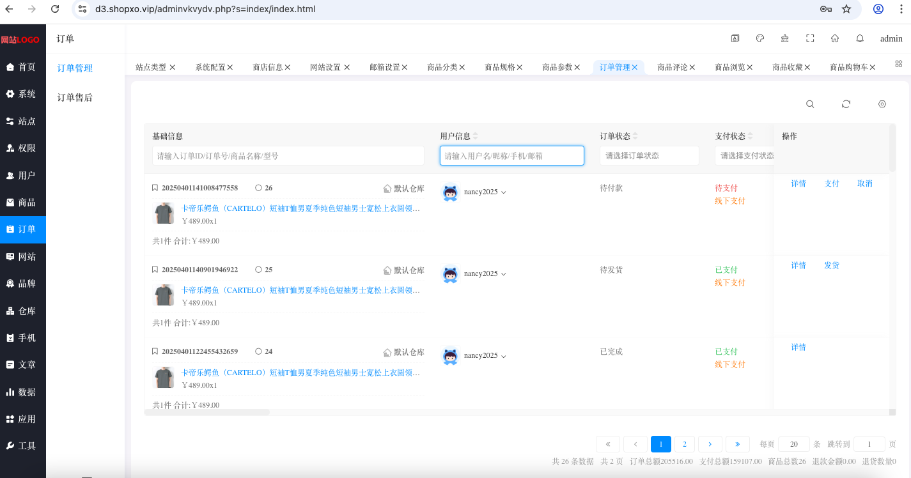Image resolution: width=911 pixels, height=478 pixels.
Task: Select 订单售后 in submenu
Action: click(x=75, y=98)
